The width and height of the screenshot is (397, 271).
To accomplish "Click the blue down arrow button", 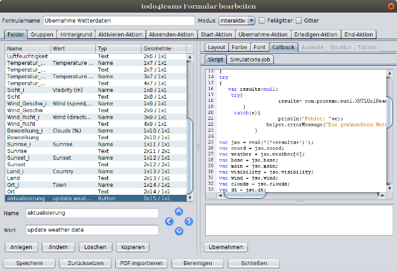I will (179, 231).
